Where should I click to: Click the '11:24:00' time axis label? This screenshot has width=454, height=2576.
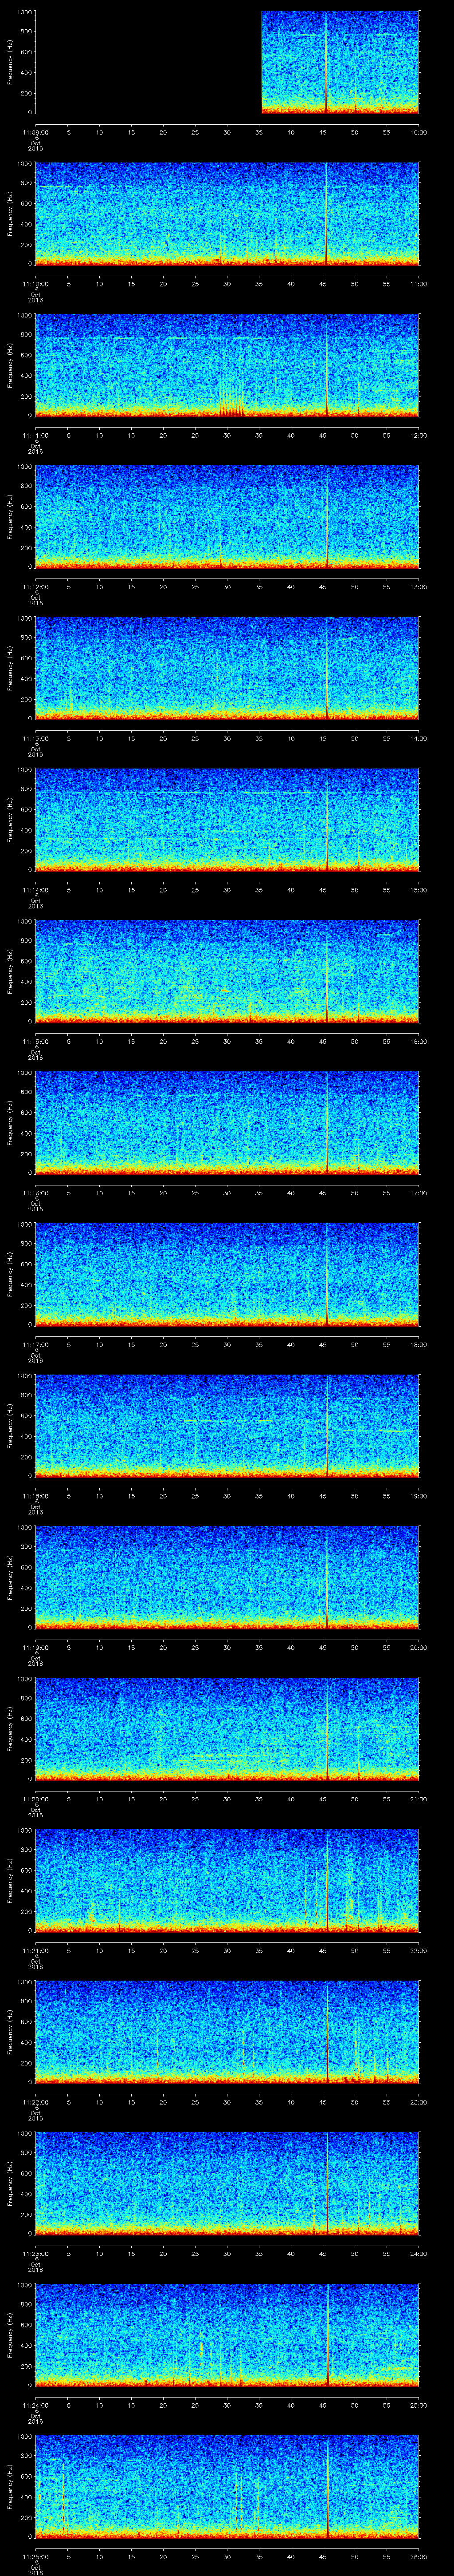coord(36,2405)
